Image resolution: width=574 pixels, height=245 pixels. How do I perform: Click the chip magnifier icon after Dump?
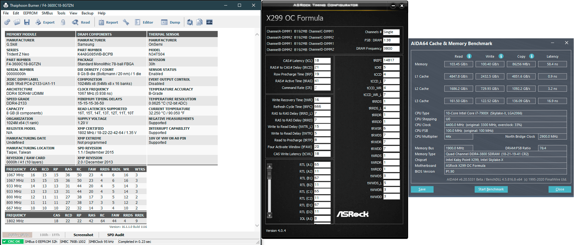[190, 22]
